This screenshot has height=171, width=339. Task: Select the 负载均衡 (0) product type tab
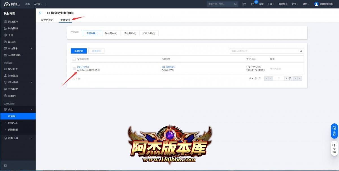(149, 33)
